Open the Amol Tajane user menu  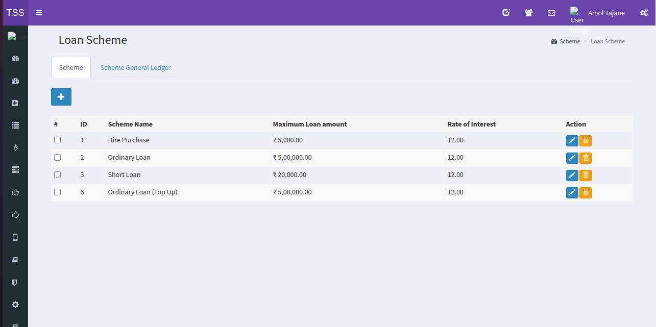click(x=606, y=13)
